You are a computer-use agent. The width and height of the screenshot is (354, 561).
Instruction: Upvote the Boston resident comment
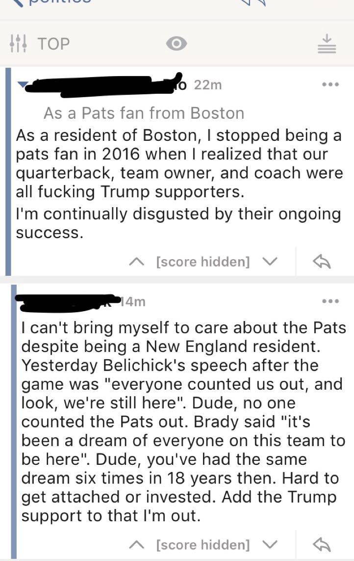137,262
